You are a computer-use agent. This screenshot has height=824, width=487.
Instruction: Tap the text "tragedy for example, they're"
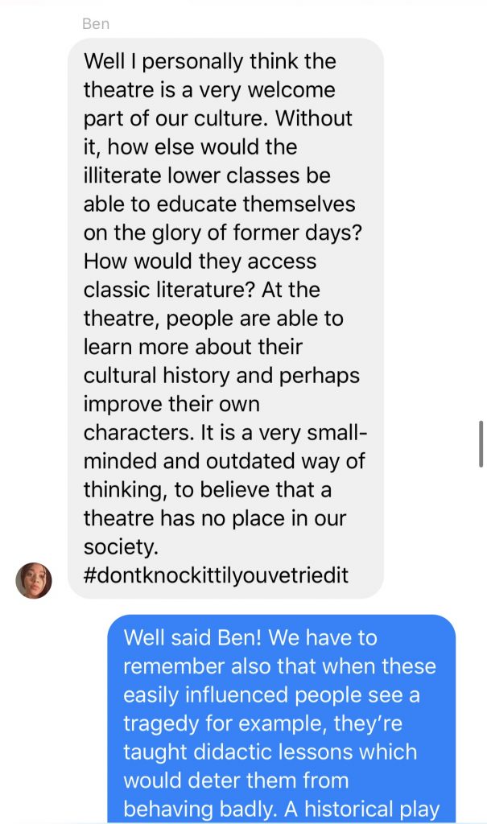click(262, 723)
